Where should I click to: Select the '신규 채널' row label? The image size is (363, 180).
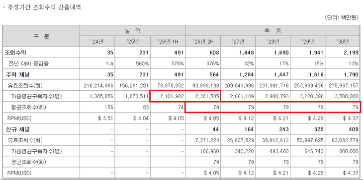tap(17, 129)
